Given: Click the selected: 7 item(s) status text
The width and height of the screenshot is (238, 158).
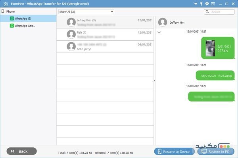Looking at the screenshot, I should pyautogui.click(x=114, y=153).
